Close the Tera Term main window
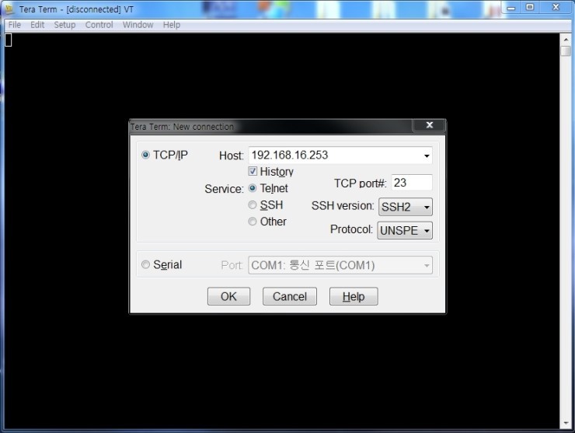575x433 pixels. pos(556,7)
